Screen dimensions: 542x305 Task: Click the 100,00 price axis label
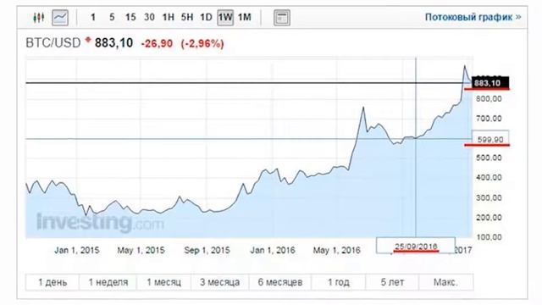pos(489,237)
